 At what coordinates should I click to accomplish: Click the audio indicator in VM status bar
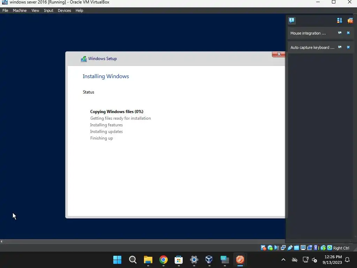[276, 248]
